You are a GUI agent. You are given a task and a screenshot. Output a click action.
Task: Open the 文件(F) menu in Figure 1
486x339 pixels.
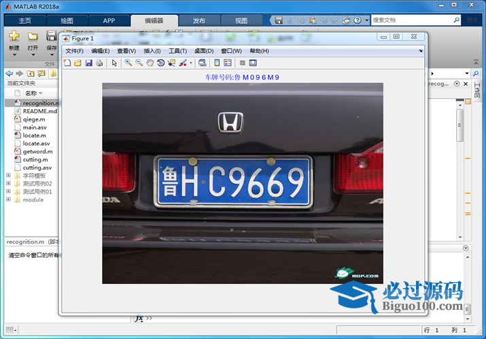(74, 51)
